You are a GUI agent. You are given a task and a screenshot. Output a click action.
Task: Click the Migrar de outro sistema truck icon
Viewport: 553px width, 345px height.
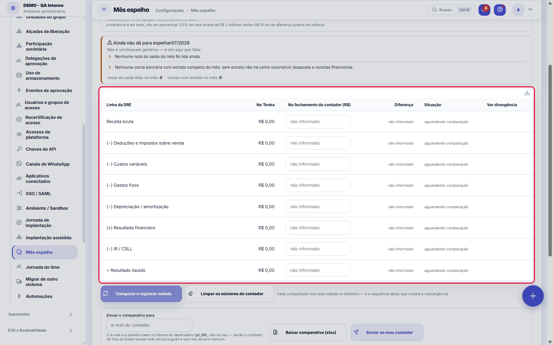pyautogui.click(x=19, y=282)
